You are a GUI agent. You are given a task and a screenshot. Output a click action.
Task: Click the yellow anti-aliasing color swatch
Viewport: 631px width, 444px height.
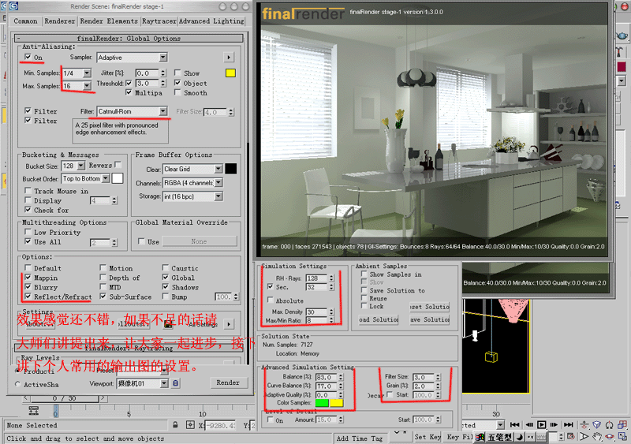pos(230,73)
